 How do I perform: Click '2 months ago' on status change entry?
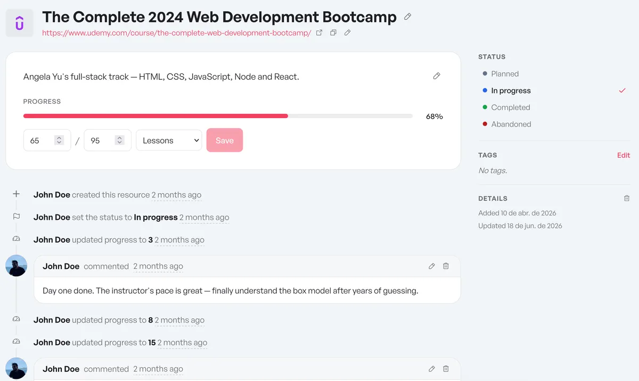204,217
